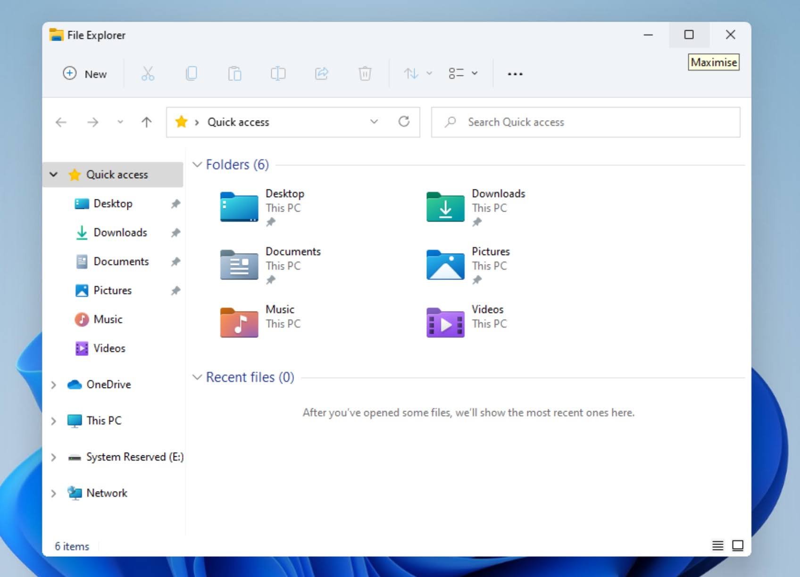
Task: Click the File Explorer title bar icon
Action: [x=56, y=35]
